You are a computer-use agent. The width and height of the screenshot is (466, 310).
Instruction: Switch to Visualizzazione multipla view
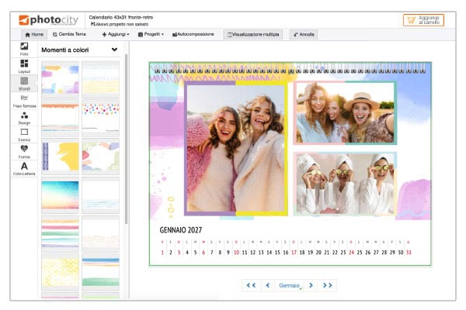[253, 34]
